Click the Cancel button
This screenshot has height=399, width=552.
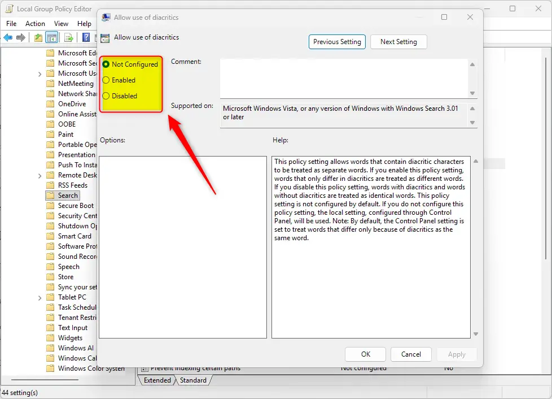coord(411,354)
